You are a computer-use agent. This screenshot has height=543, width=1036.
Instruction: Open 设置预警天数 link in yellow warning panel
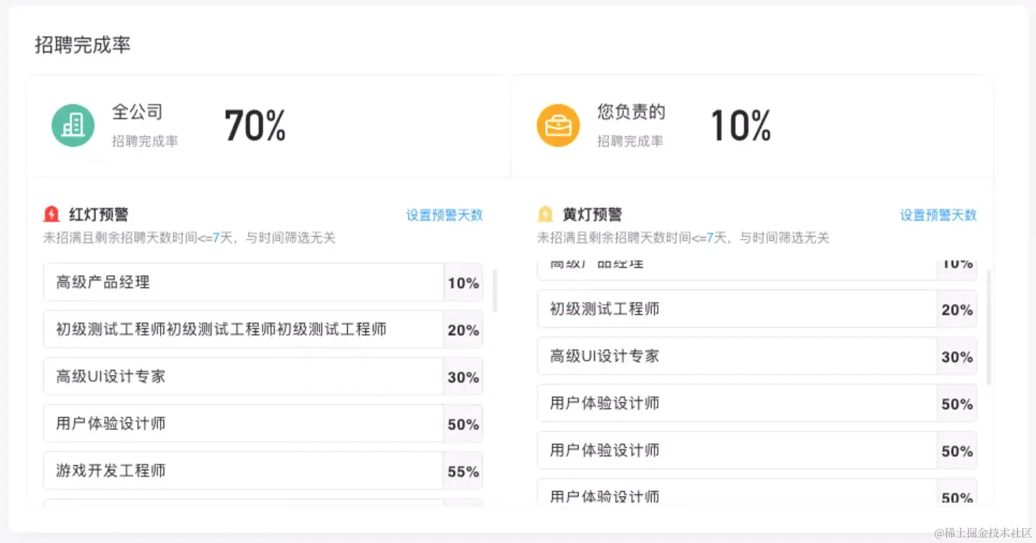[938, 215]
